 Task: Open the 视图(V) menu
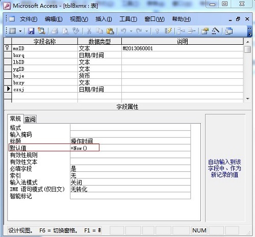pyautogui.click(x=79, y=19)
